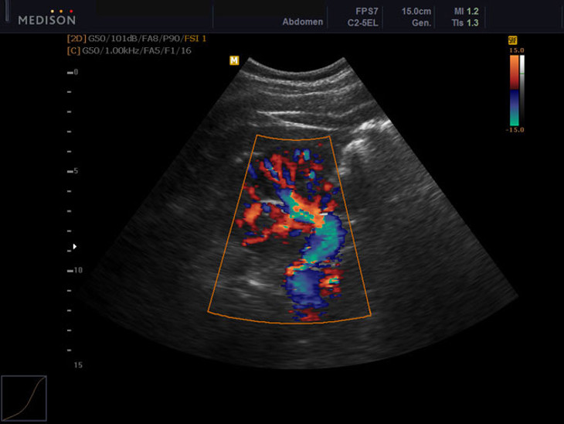Click the grayscale bar beside the color scale
564x424 pixels.
pyautogui.click(x=522, y=91)
